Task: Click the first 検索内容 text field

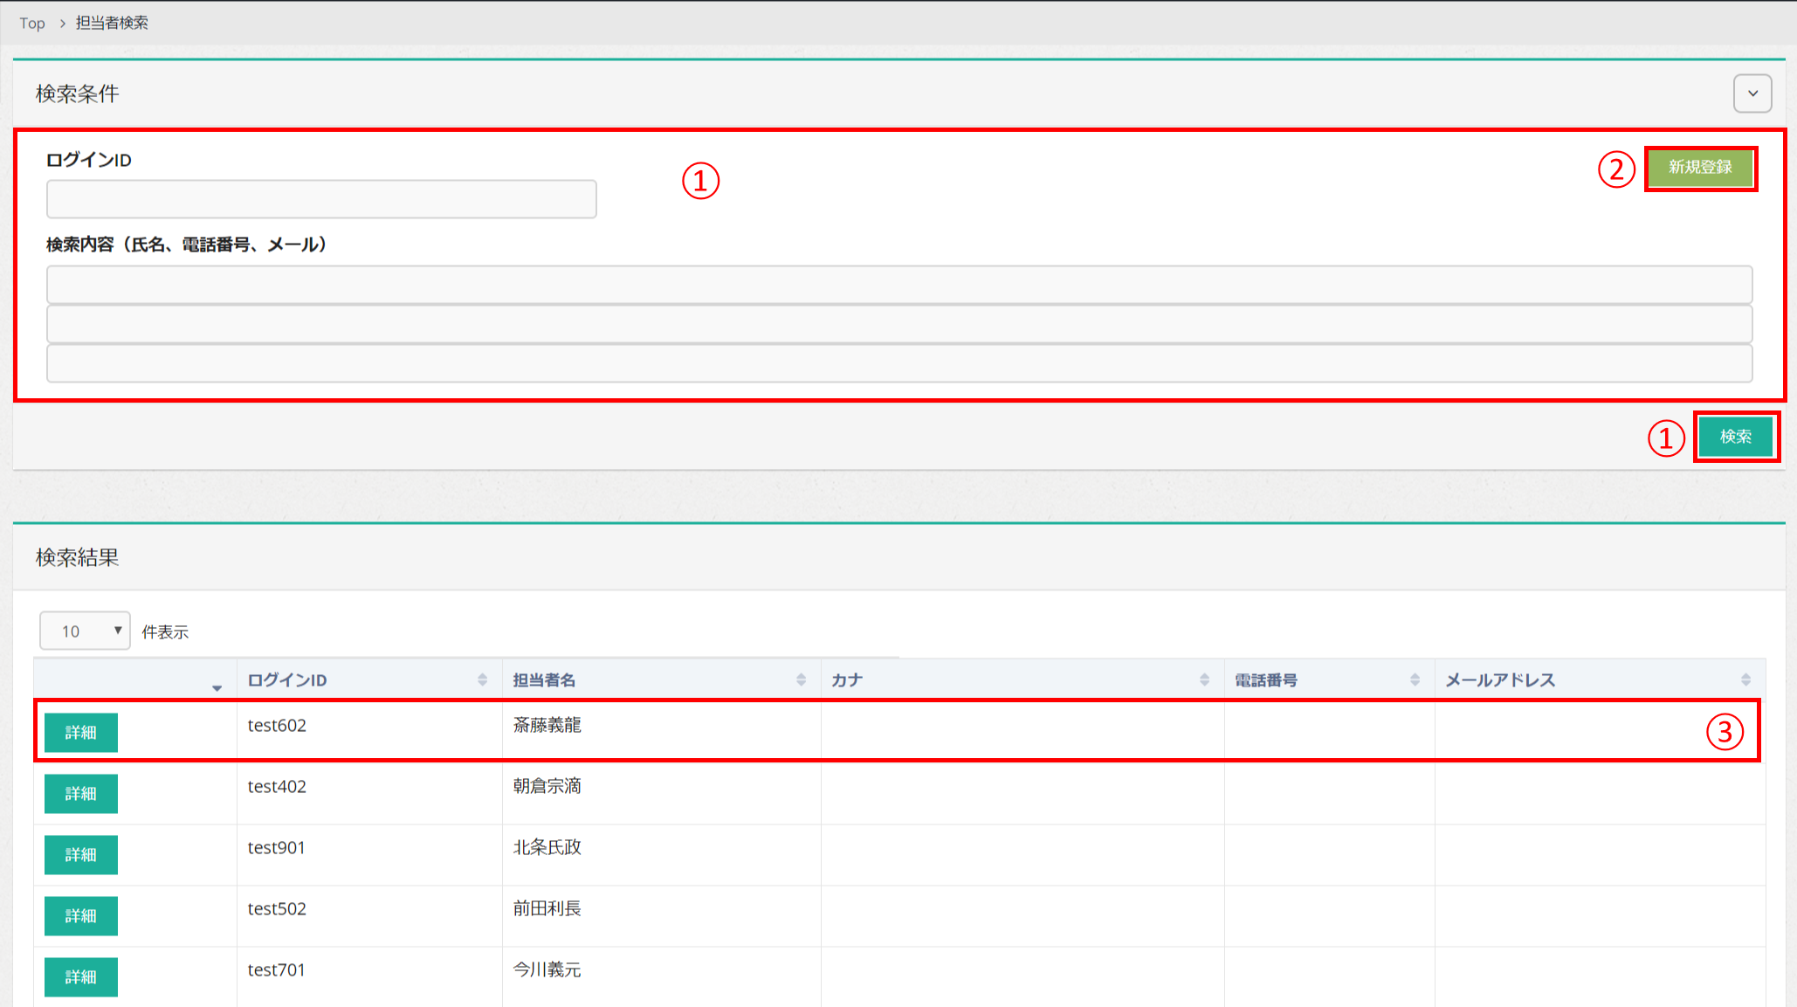Action: point(898,285)
